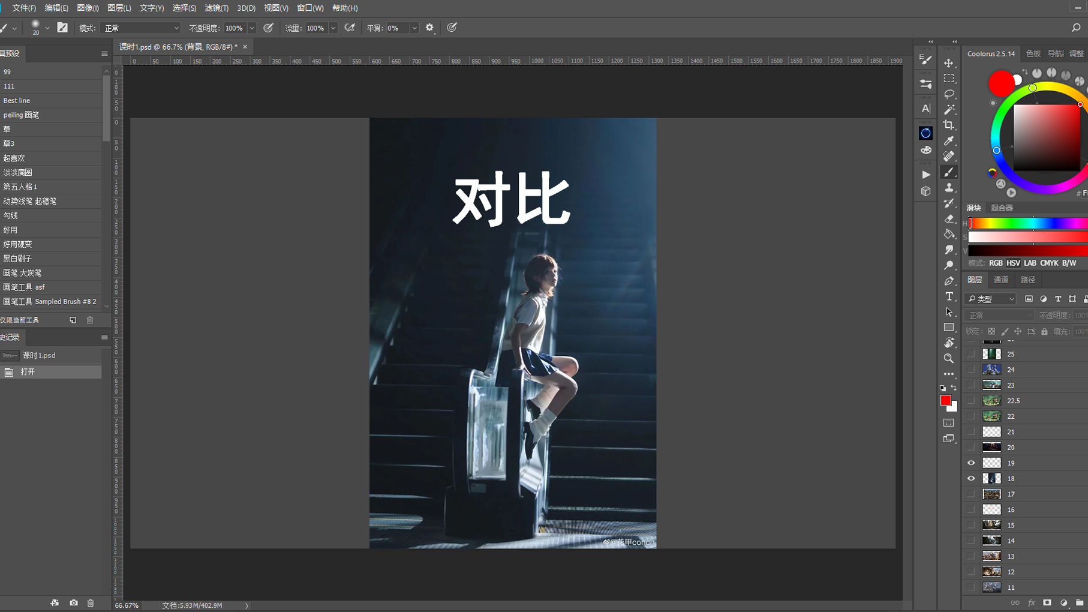Open the blending mode 正常 dropdown
The height and width of the screenshot is (612, 1088).
pyautogui.click(x=140, y=28)
